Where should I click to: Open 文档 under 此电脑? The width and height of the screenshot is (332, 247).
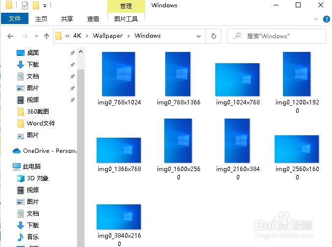pos(33,213)
